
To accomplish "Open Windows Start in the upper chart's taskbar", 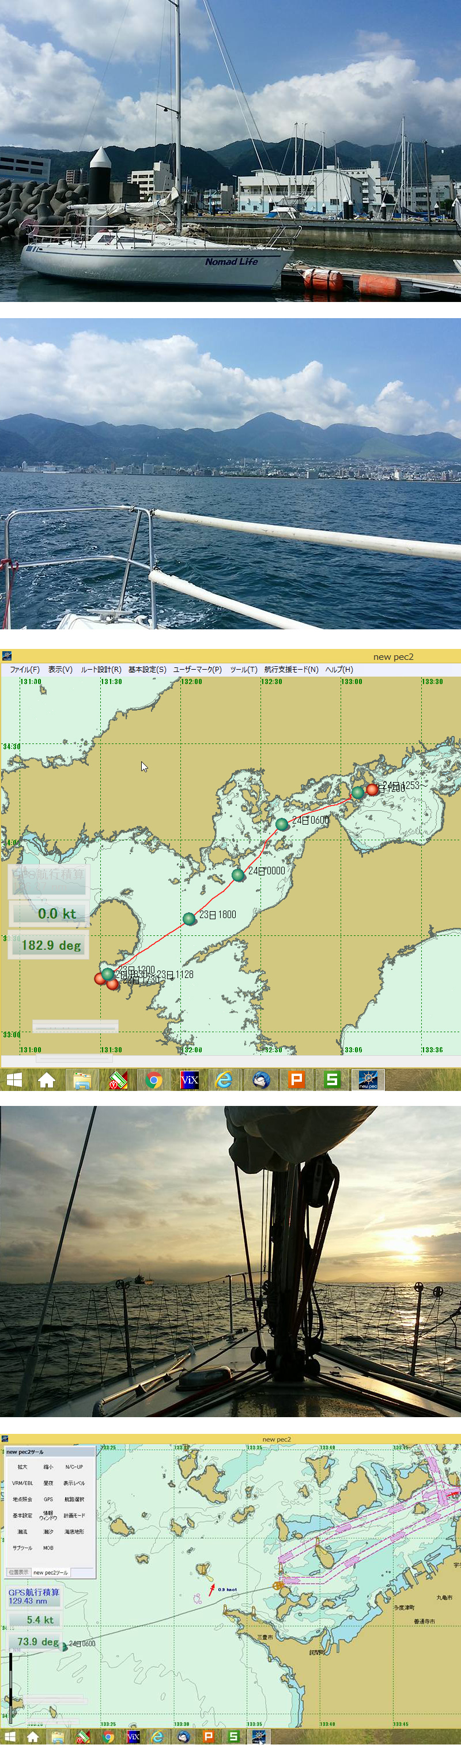I will 14,1080.
